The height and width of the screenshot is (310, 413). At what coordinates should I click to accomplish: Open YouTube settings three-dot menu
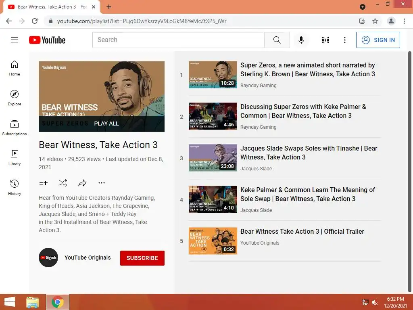tap(344, 40)
